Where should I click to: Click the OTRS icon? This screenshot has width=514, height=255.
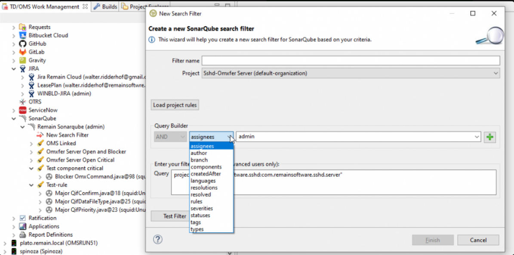click(x=23, y=102)
